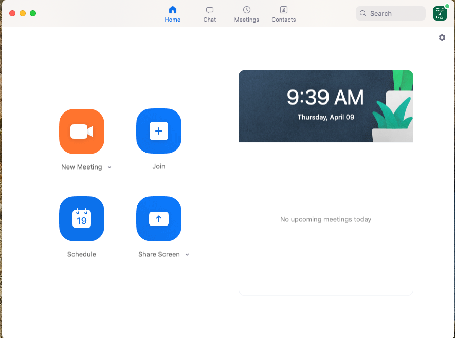Click the No upcoming meetings today message
The width and height of the screenshot is (455, 338).
pos(325,219)
